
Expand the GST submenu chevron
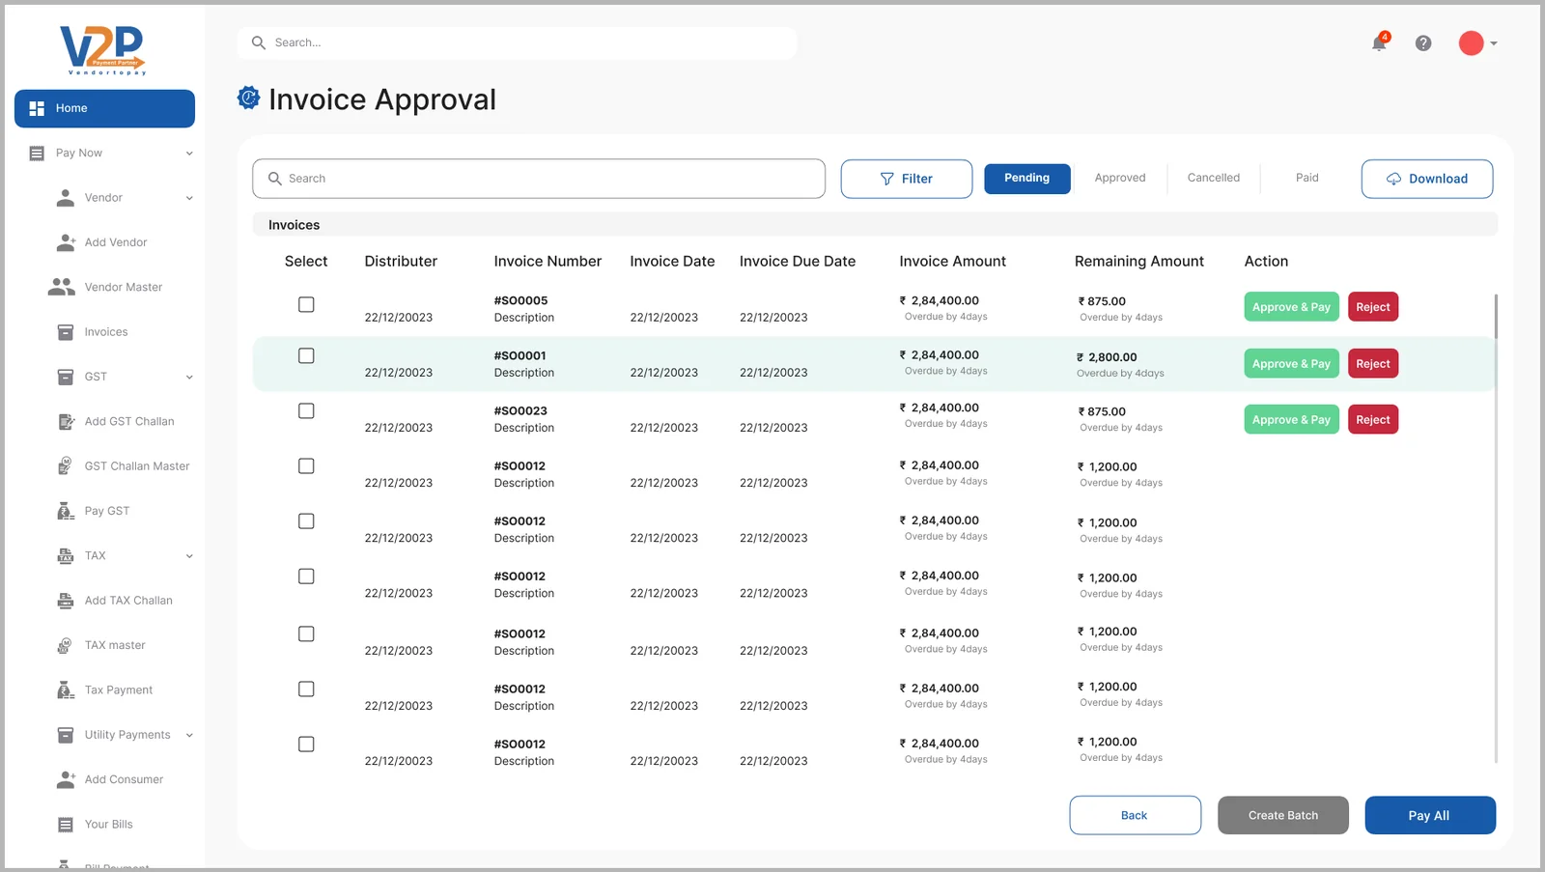[x=189, y=377]
